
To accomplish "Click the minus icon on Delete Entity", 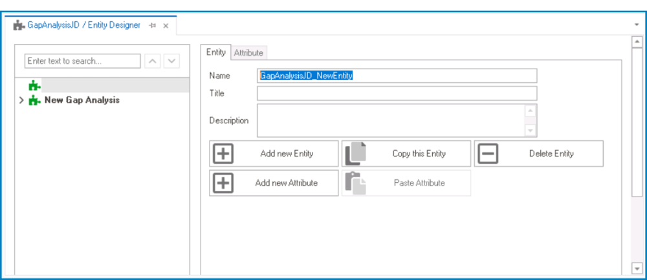I will (x=488, y=154).
